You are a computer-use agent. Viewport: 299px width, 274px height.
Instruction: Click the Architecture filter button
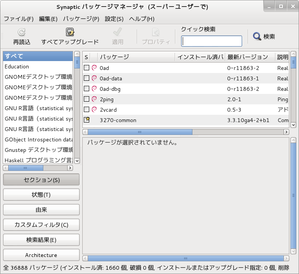tap(41, 255)
